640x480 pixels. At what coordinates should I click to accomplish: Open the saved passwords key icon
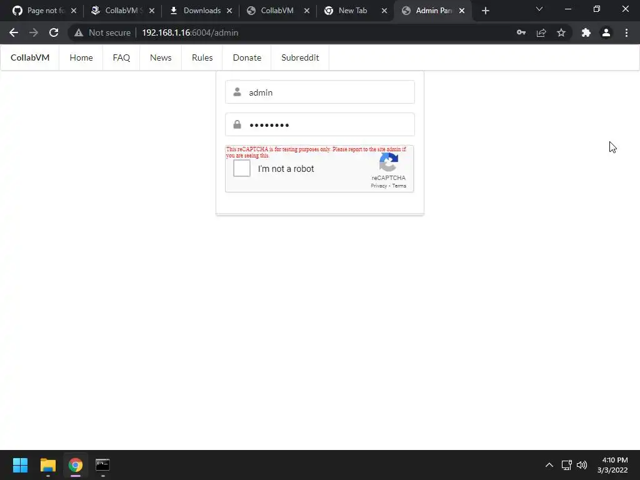click(521, 32)
